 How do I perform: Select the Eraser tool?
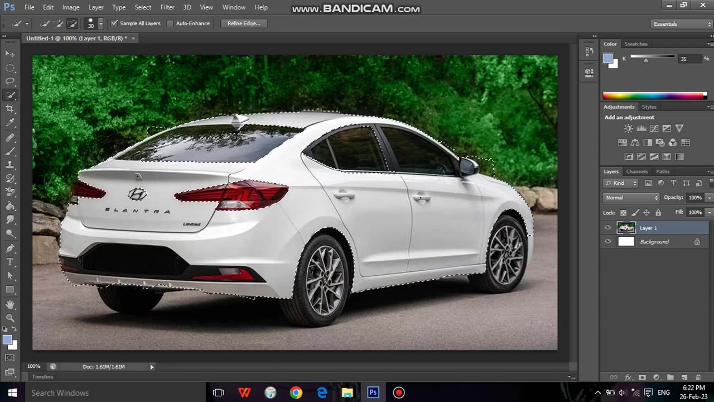pos(10,193)
